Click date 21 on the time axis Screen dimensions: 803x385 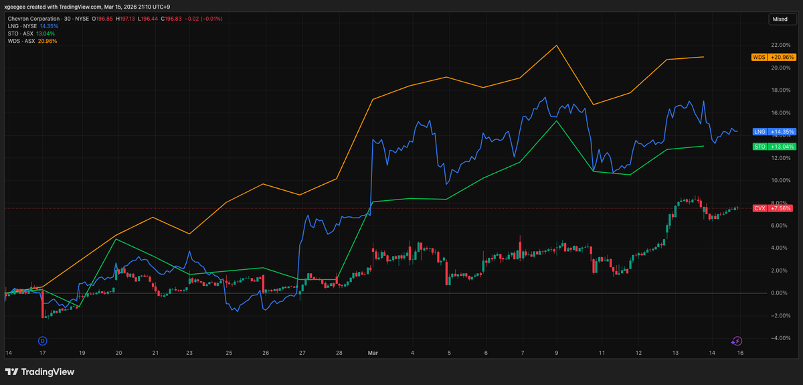click(155, 352)
